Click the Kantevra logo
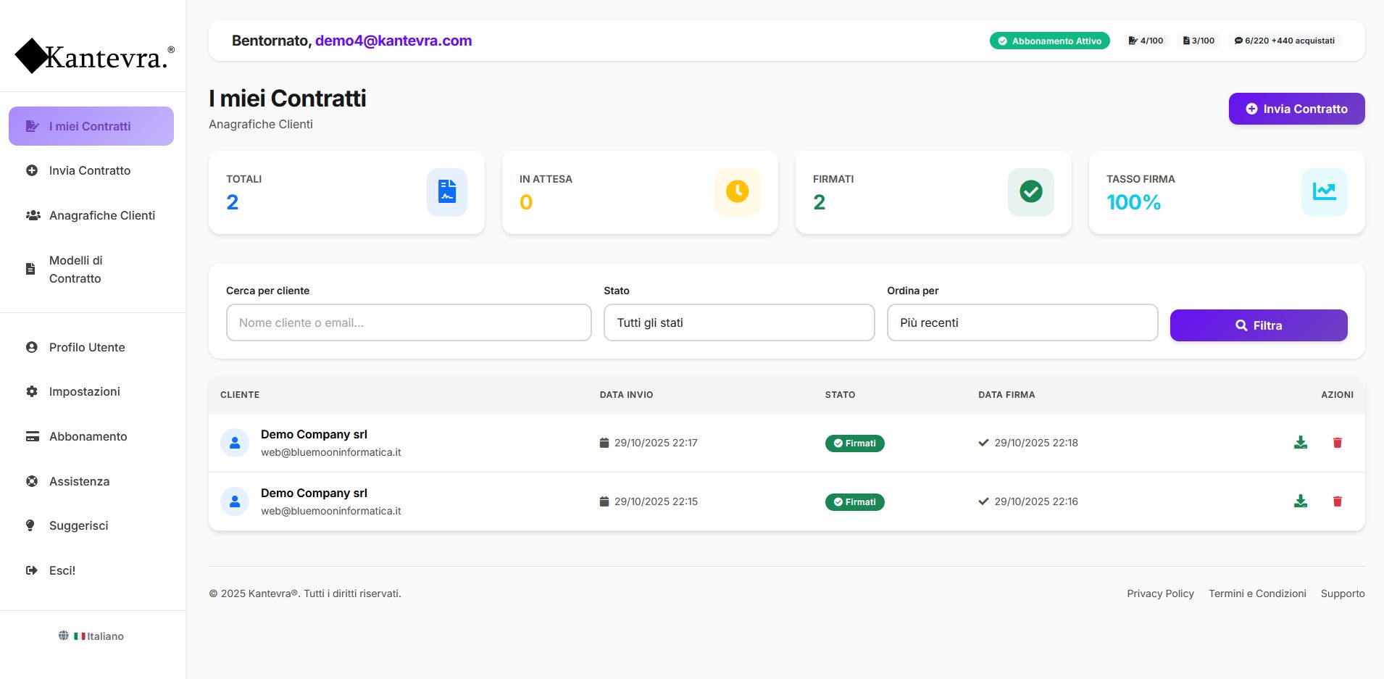Viewport: 1384px width, 679px height. pyautogui.click(x=94, y=56)
